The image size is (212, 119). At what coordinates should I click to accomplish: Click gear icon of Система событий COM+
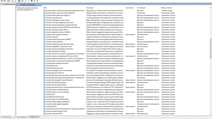[x=44, y=114]
